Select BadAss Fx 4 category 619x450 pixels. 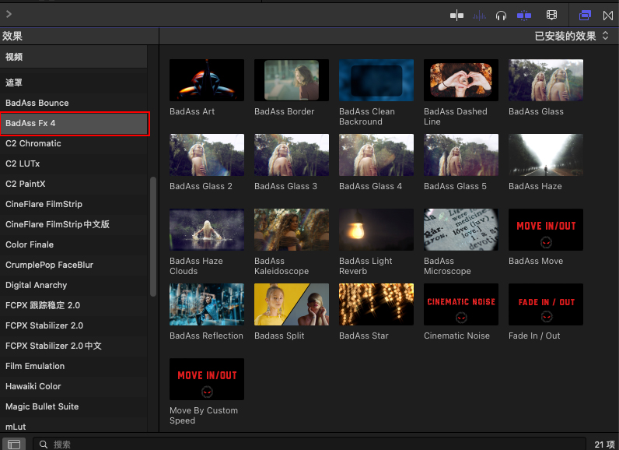pos(73,123)
